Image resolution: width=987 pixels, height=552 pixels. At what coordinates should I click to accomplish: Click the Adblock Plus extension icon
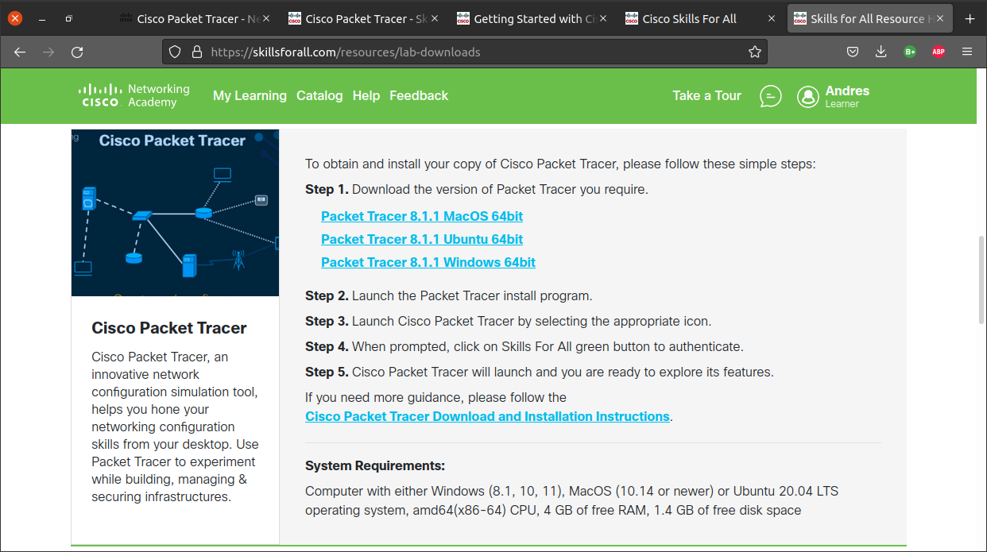coord(938,52)
